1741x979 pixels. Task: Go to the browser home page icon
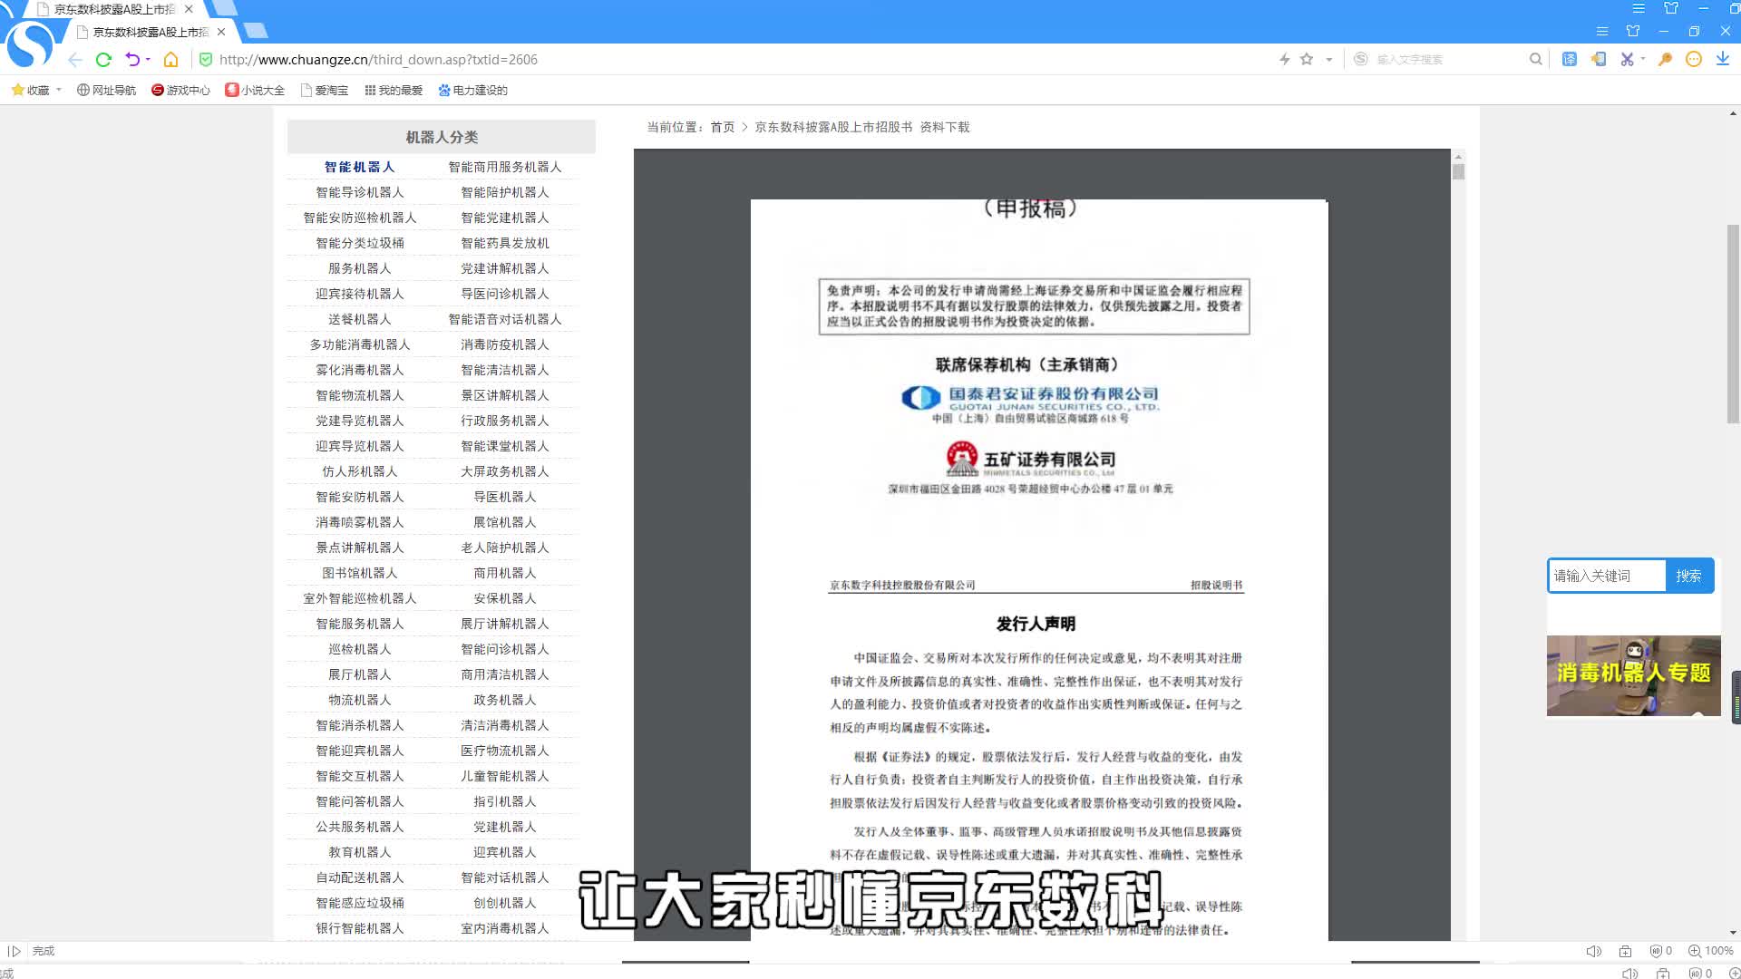tap(170, 60)
